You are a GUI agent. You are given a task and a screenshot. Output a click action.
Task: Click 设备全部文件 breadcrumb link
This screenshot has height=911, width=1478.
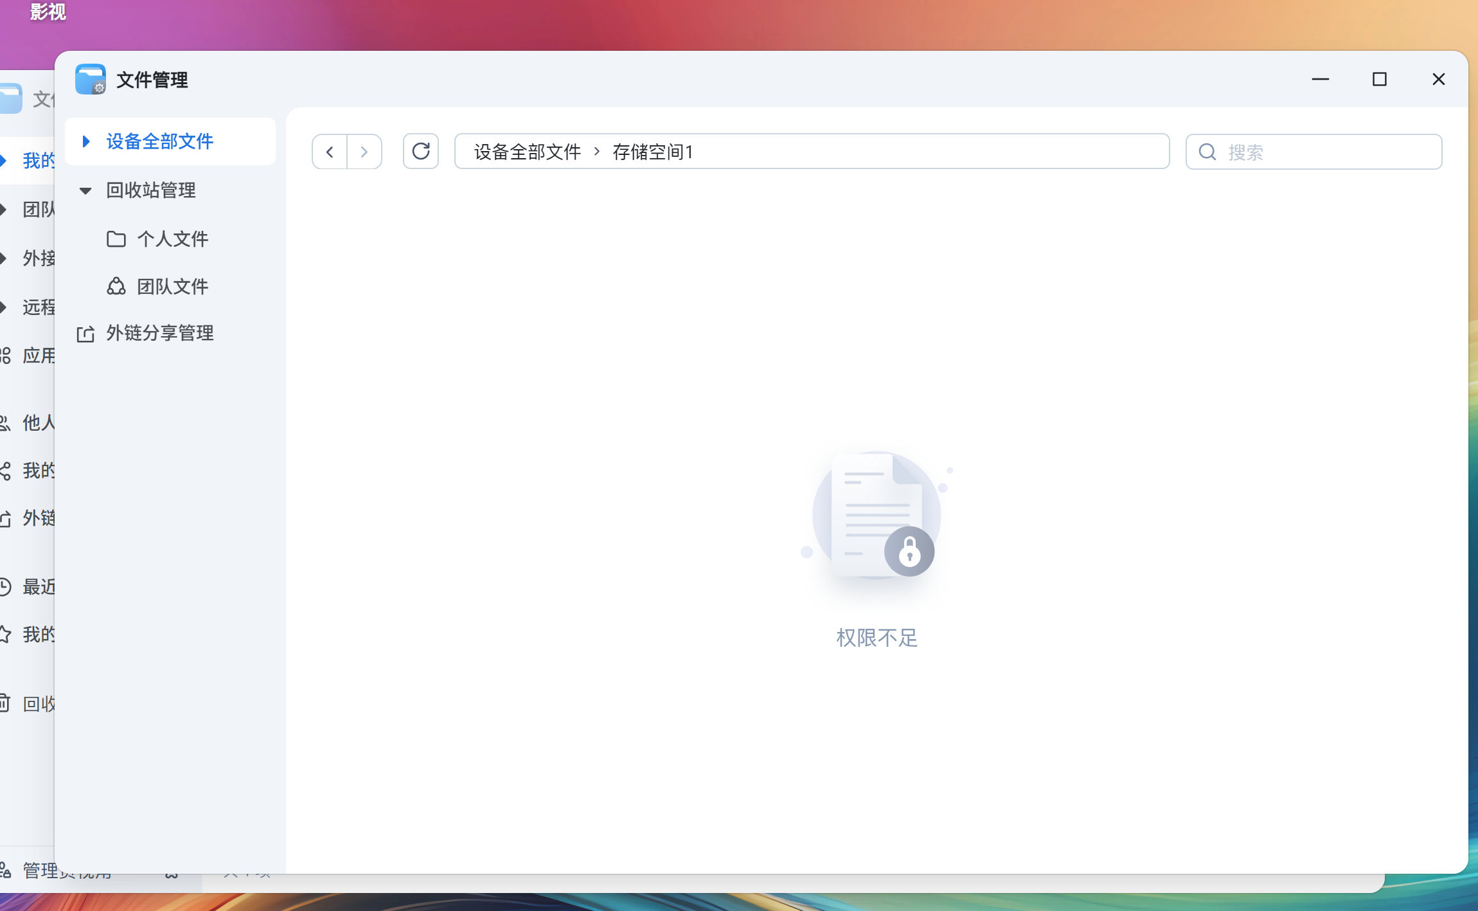(x=527, y=152)
